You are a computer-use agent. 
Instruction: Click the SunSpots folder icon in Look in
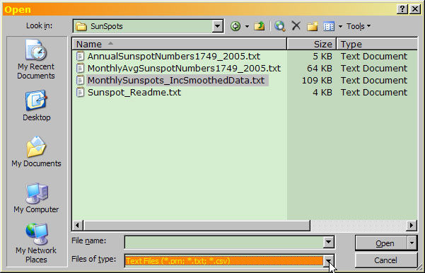[81, 26]
